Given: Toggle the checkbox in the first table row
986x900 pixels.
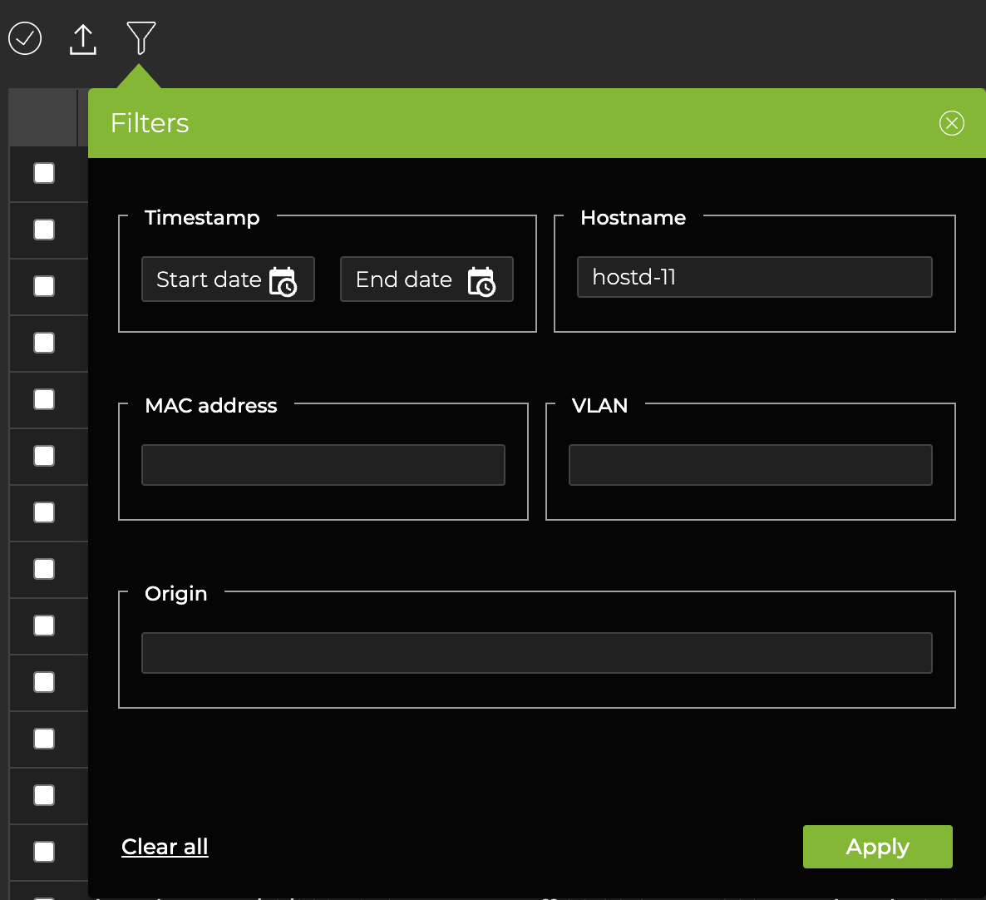Looking at the screenshot, I should [43, 174].
